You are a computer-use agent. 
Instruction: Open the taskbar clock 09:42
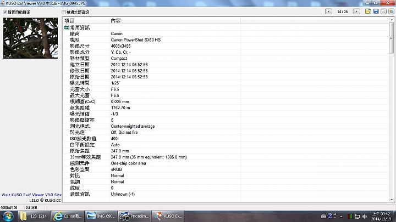click(x=381, y=216)
